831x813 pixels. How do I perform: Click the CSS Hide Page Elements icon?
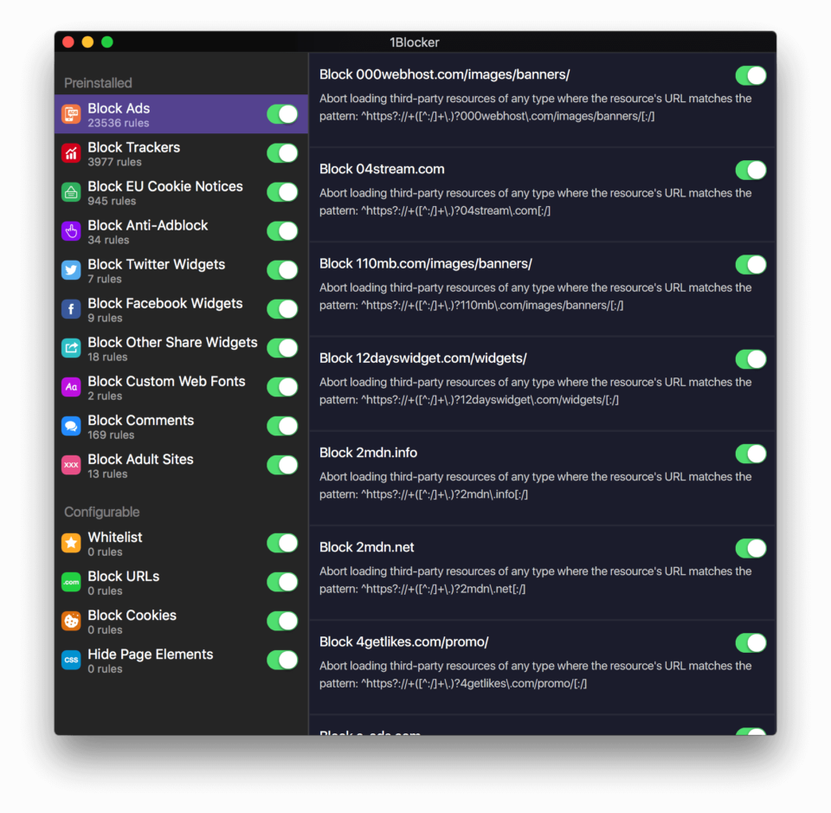tap(70, 660)
